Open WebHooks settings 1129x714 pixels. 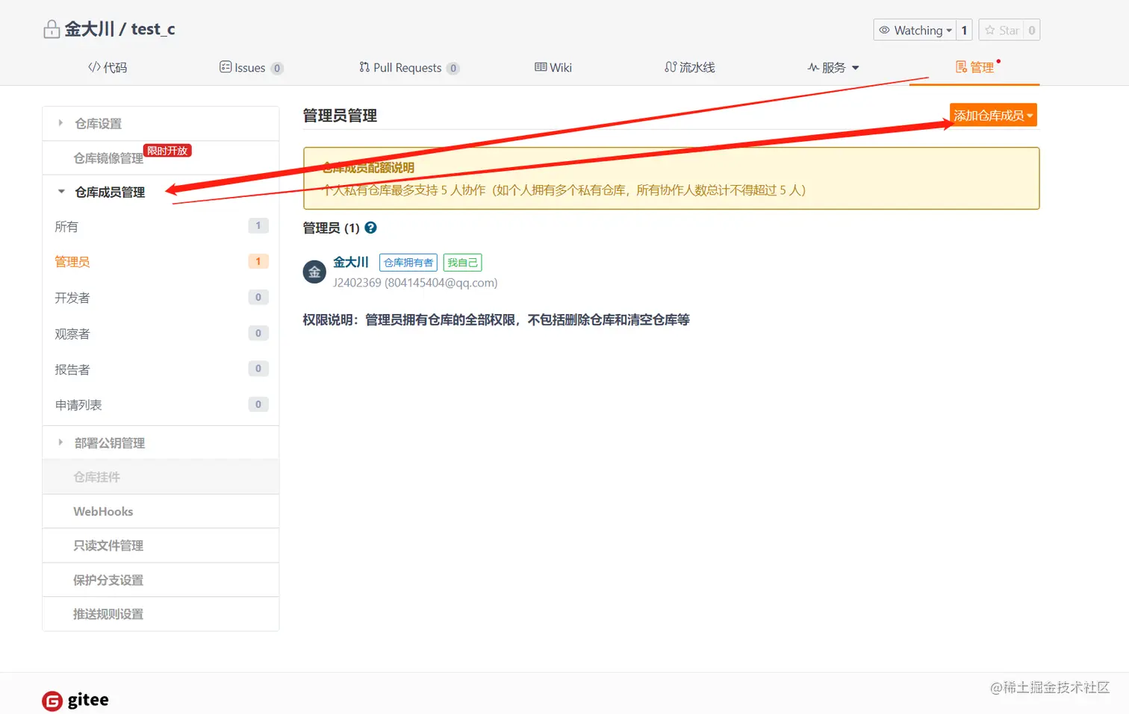(161, 511)
